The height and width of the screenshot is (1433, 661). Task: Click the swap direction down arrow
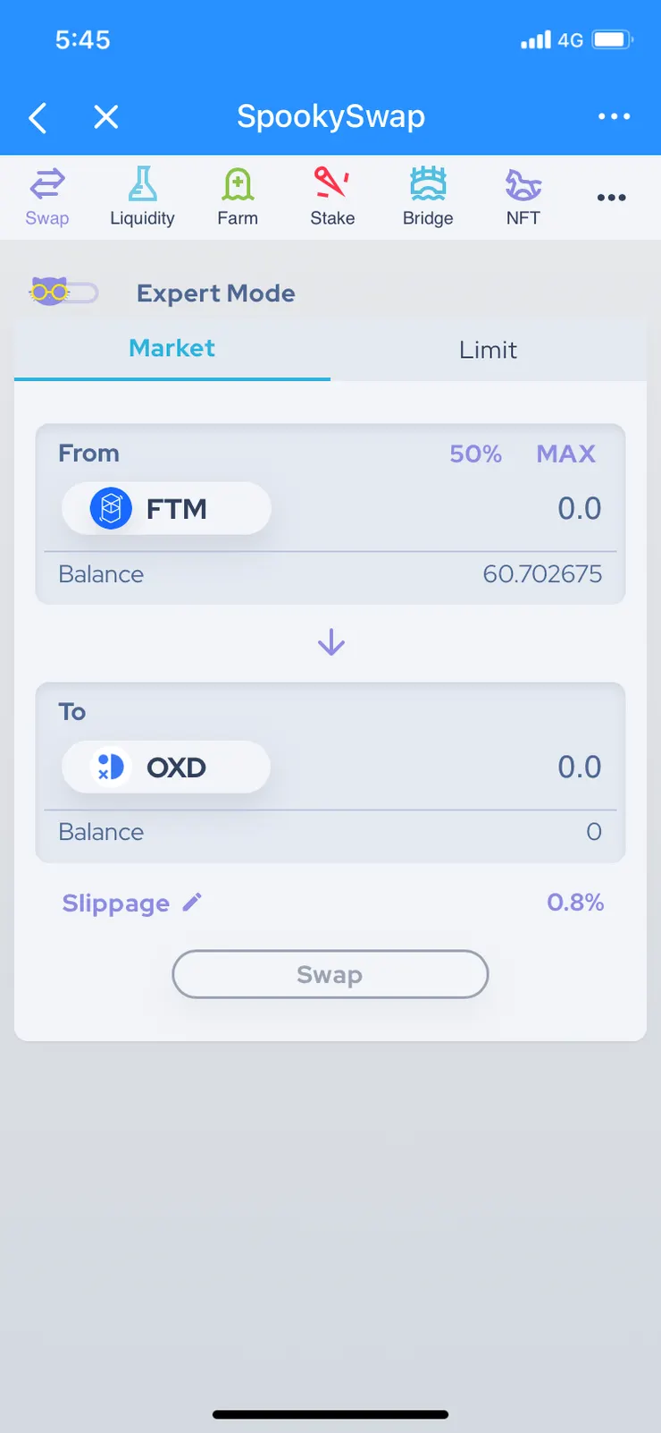point(331,642)
